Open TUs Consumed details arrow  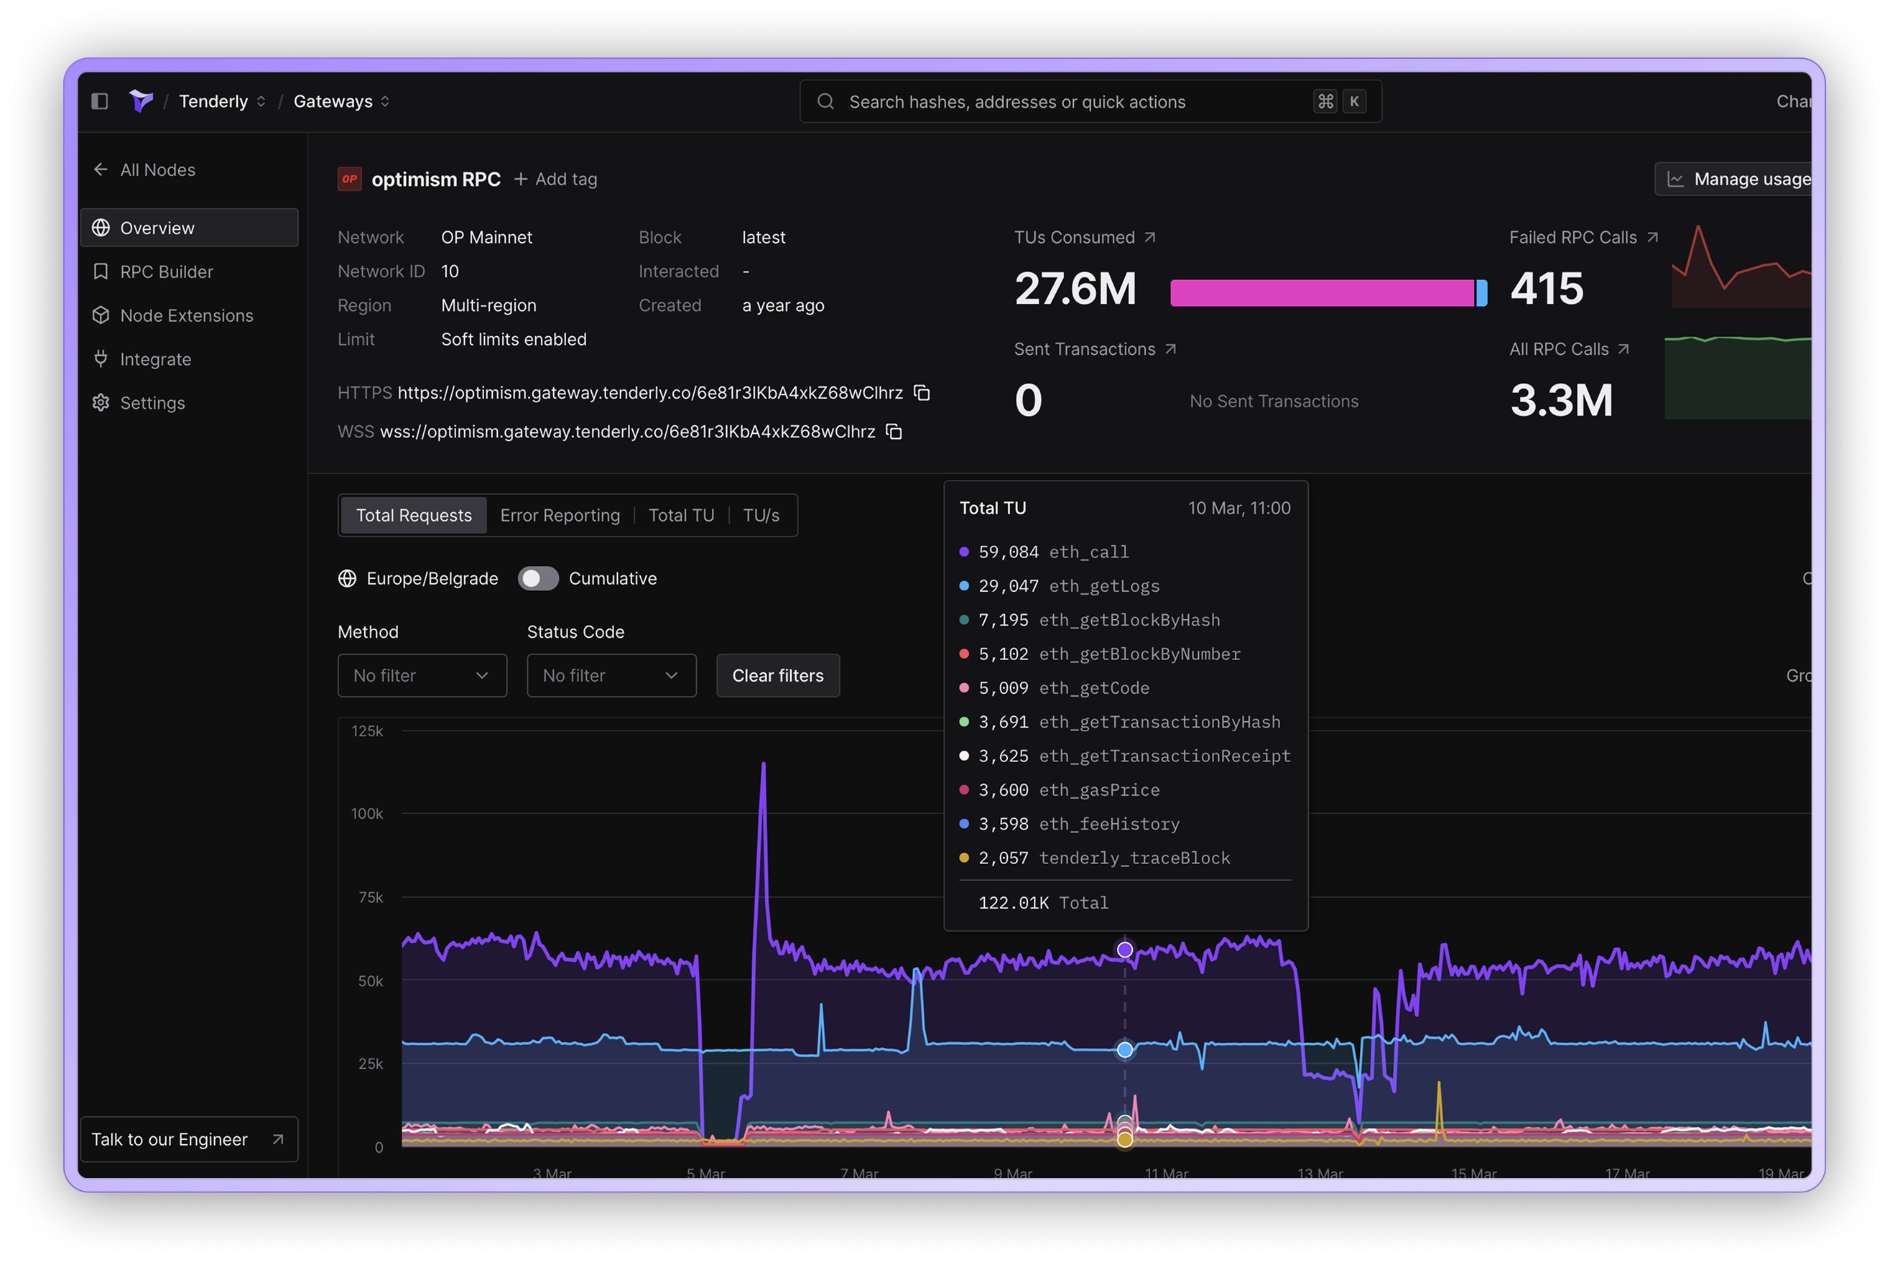(1150, 238)
